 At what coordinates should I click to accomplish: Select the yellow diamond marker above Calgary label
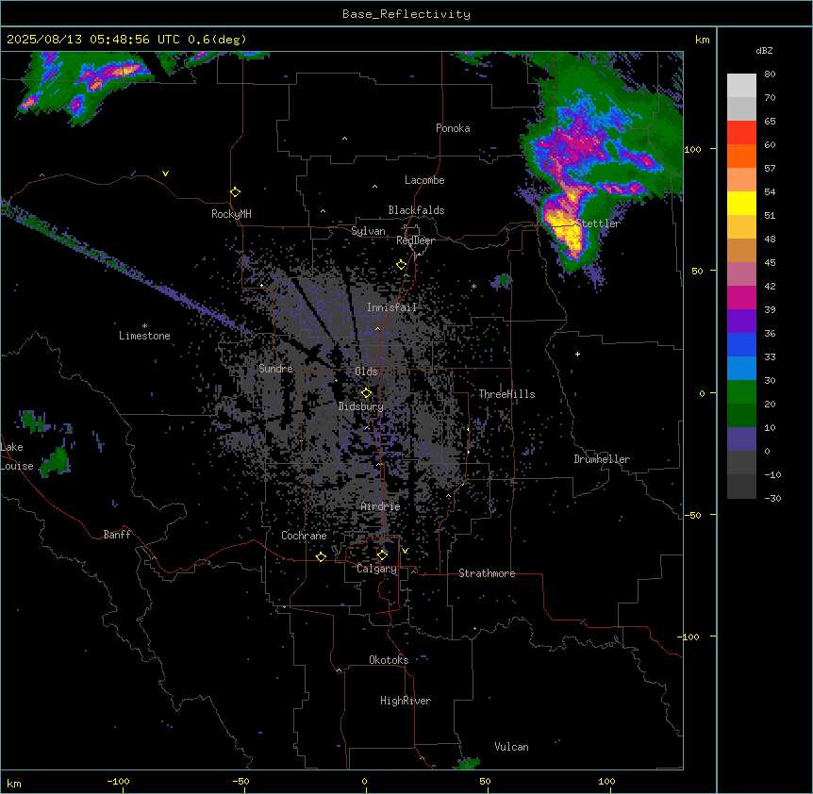click(382, 555)
